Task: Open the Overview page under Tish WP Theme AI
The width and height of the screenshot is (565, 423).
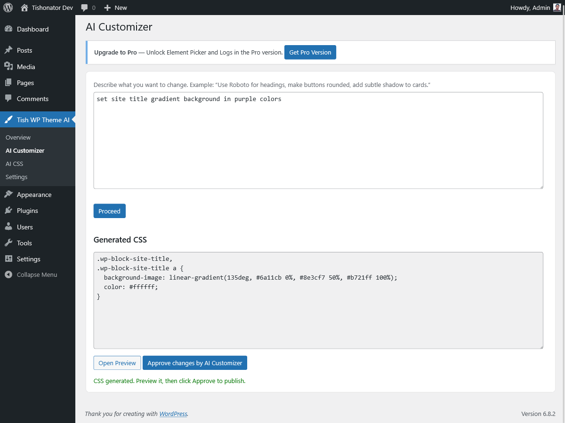Action: [18, 137]
